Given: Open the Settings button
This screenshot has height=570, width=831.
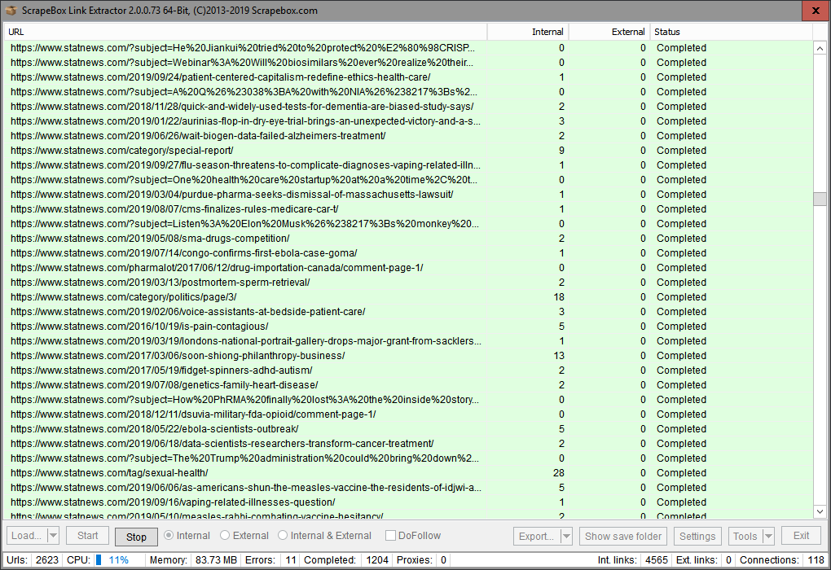Looking at the screenshot, I should tap(697, 536).
